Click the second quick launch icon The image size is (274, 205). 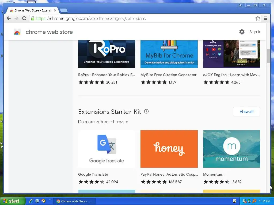pos(37,201)
